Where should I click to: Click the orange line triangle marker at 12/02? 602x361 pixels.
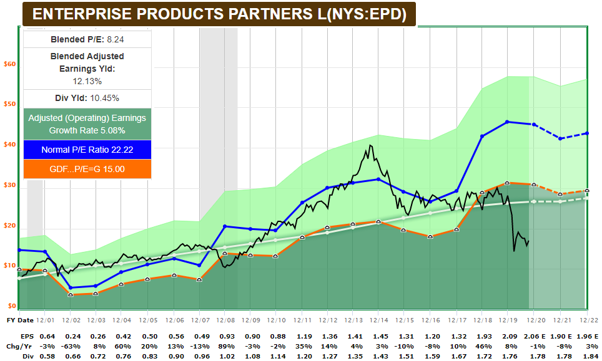pyautogui.click(x=71, y=294)
